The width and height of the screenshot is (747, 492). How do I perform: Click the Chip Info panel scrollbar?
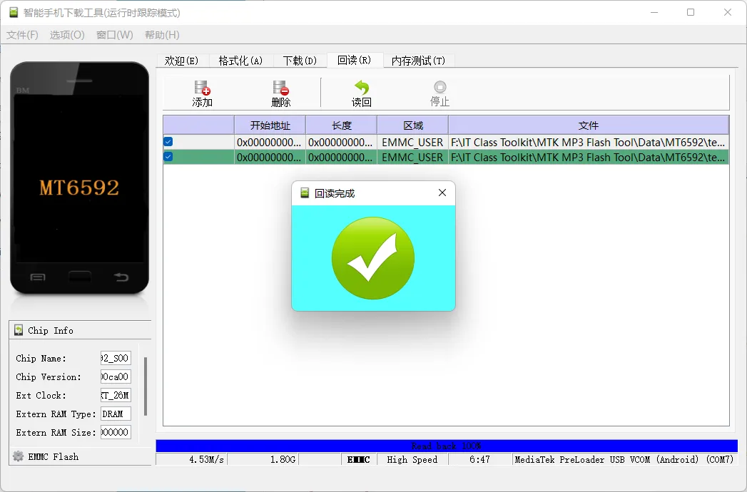coord(146,386)
